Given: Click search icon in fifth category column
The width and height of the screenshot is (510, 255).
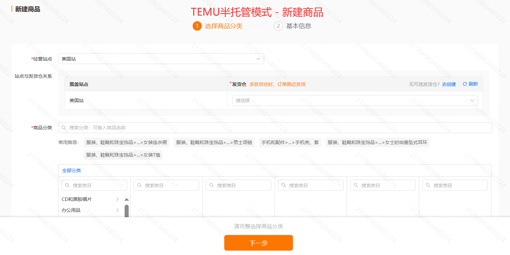Looking at the screenshot, I should 356,185.
